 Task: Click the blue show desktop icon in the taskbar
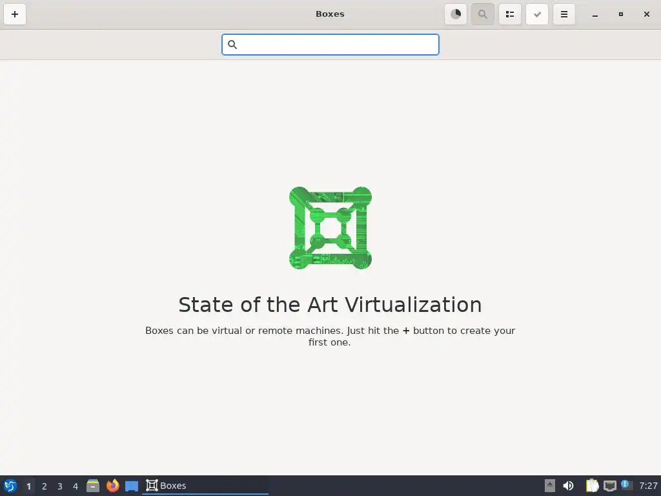(132, 486)
